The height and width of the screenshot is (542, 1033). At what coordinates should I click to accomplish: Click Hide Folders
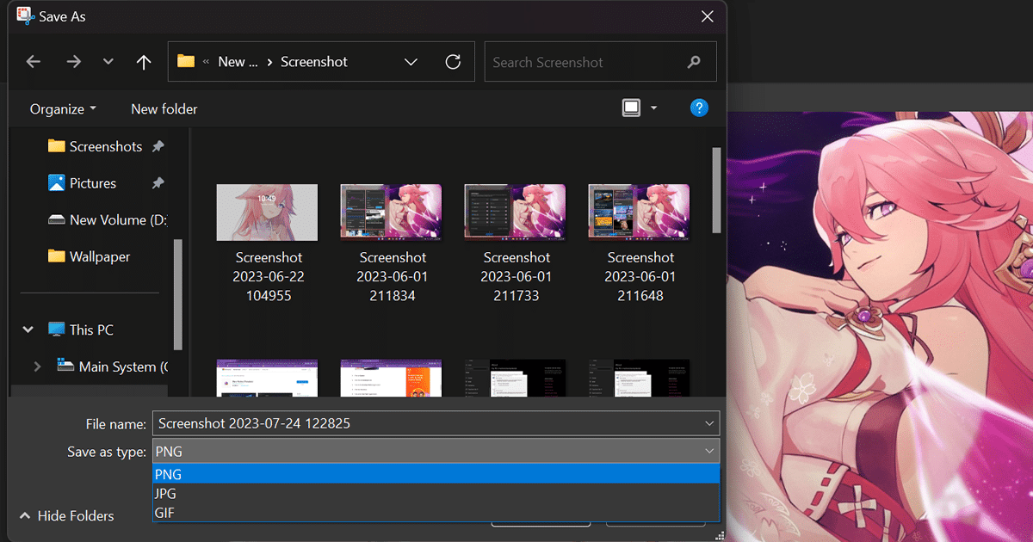coord(67,516)
